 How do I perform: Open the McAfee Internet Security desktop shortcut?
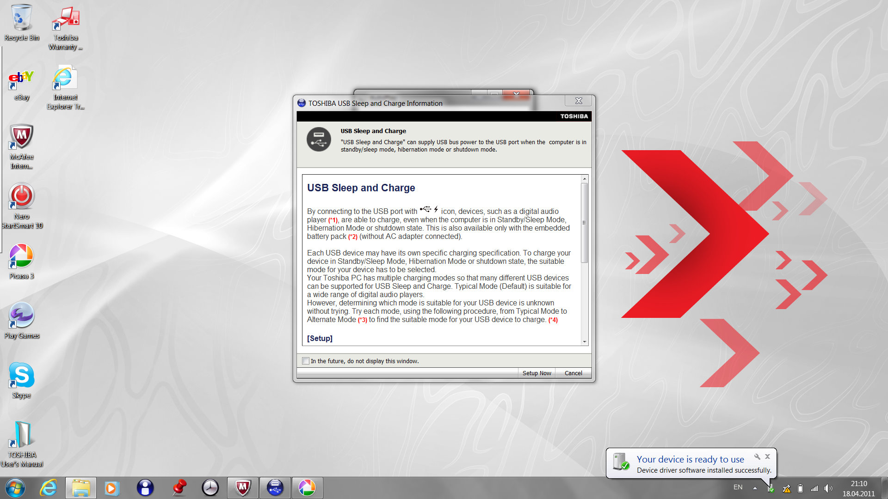21,146
